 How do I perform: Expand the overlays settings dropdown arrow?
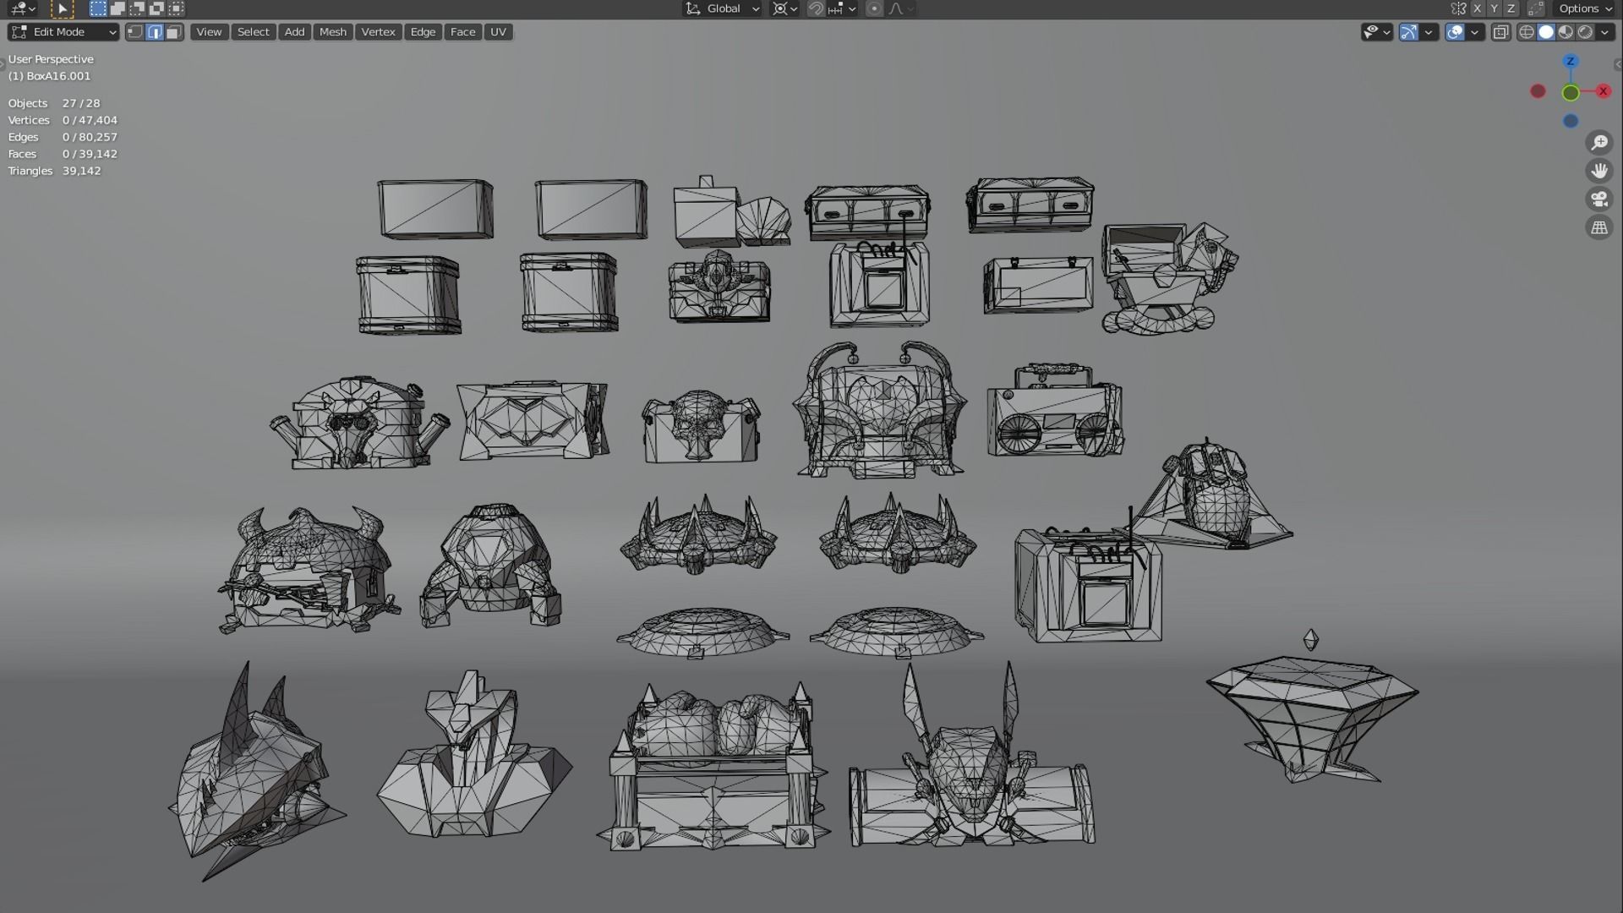pos(1475,32)
